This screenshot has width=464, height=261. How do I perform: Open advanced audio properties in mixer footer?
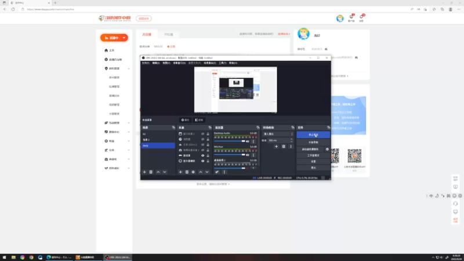pos(217,172)
